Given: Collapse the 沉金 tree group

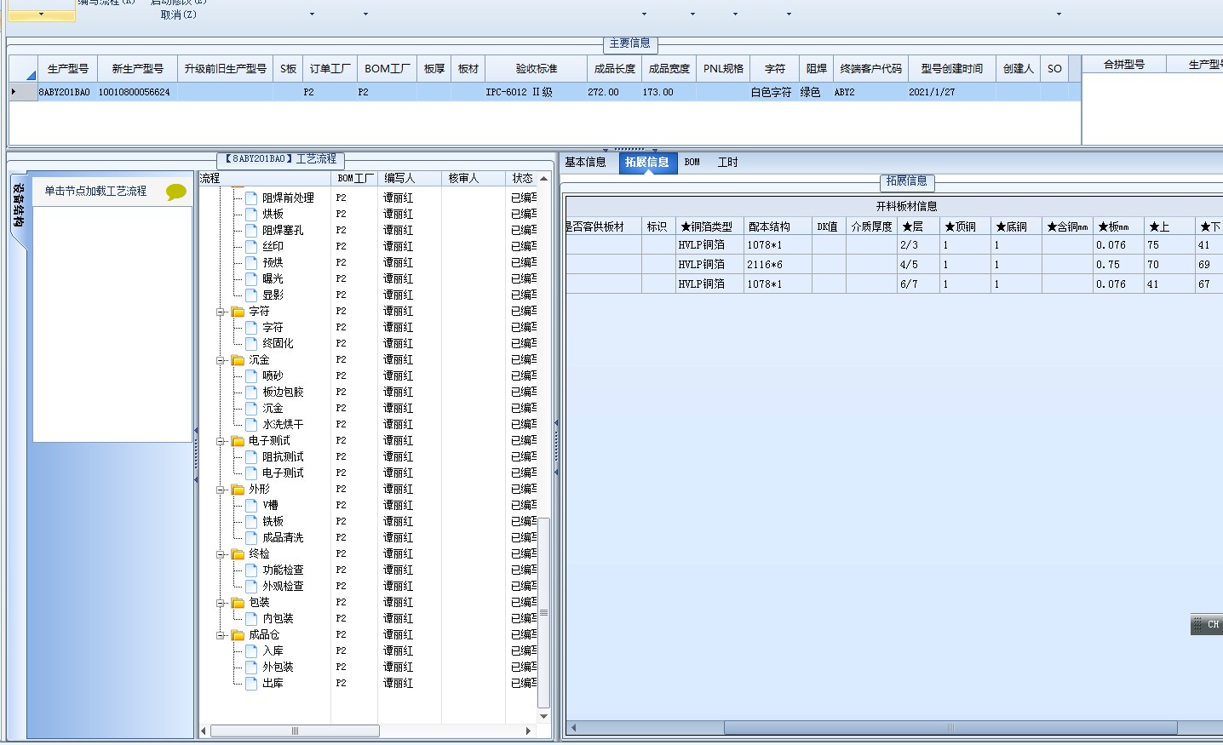Looking at the screenshot, I should tap(221, 360).
